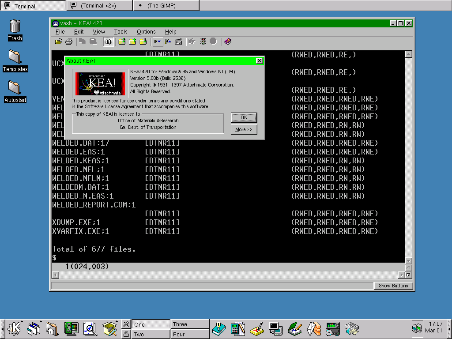Screen dimensions: 452x339
Task: Switch to (The GIMP) taskbar entry
Action: click(x=166, y=6)
